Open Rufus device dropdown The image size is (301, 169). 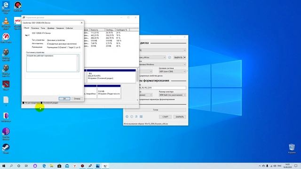click(x=162, y=50)
